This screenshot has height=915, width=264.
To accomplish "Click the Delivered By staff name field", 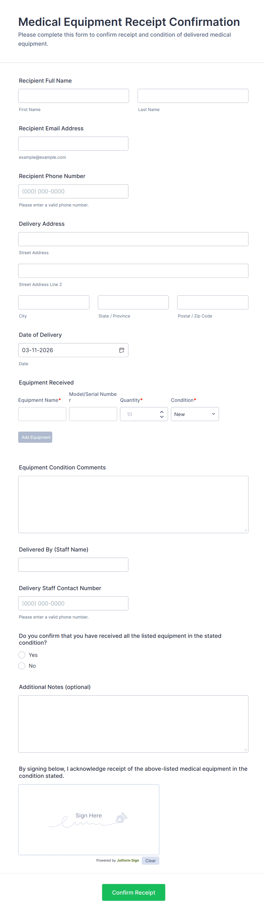I will coord(73,565).
